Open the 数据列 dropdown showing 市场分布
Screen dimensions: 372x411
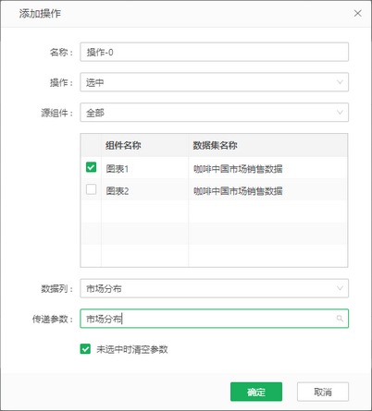pyautogui.click(x=215, y=288)
